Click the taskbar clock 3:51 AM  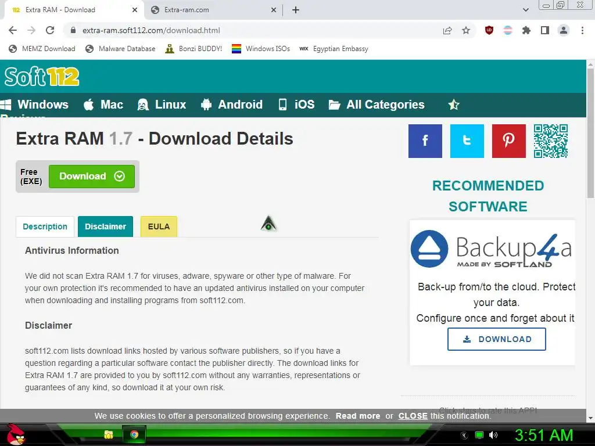click(x=544, y=436)
